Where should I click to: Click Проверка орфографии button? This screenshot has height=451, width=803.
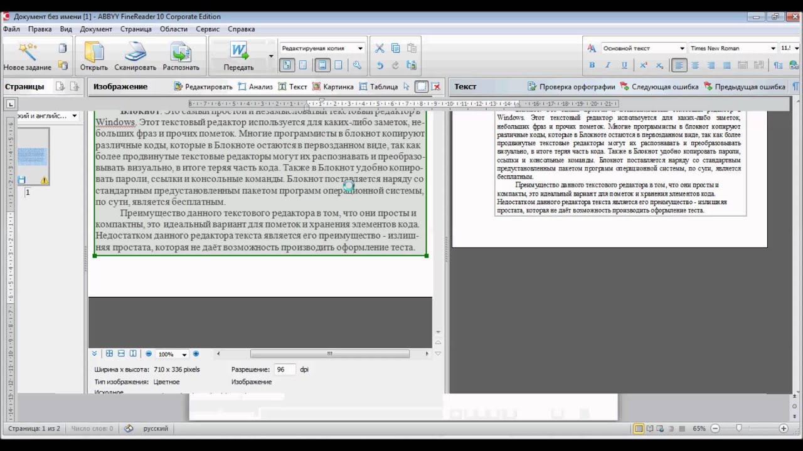point(572,87)
